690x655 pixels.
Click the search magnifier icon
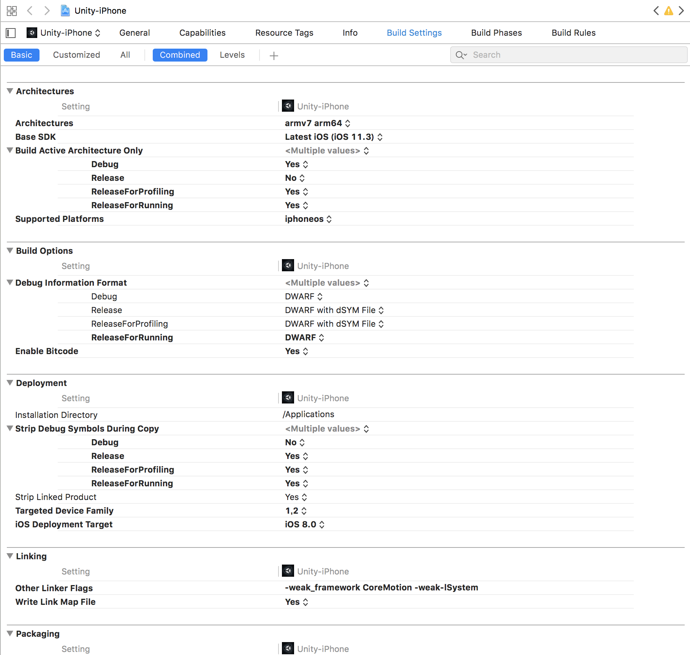pos(461,55)
